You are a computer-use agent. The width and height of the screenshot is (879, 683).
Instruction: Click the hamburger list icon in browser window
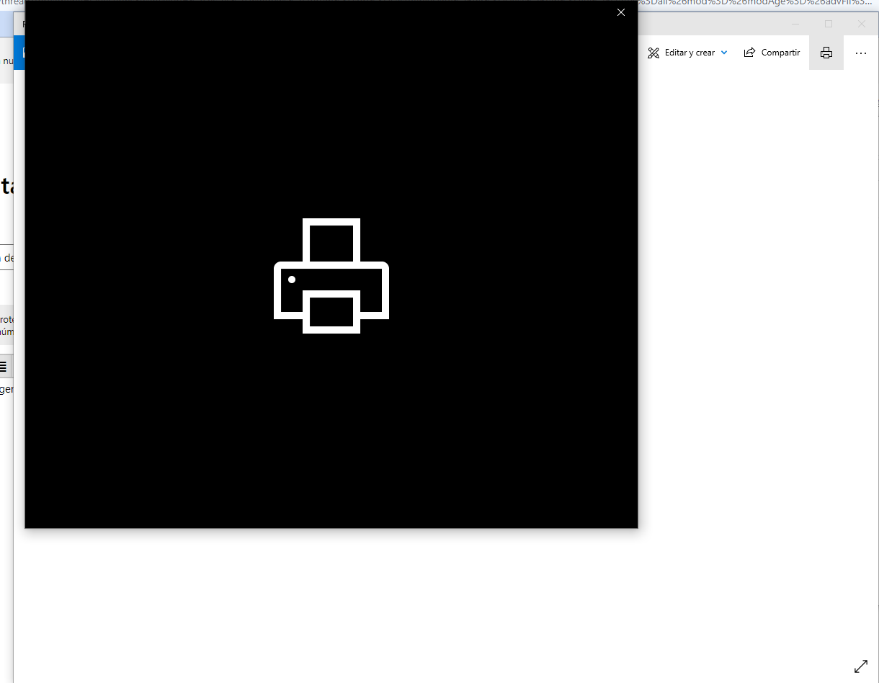coord(4,367)
